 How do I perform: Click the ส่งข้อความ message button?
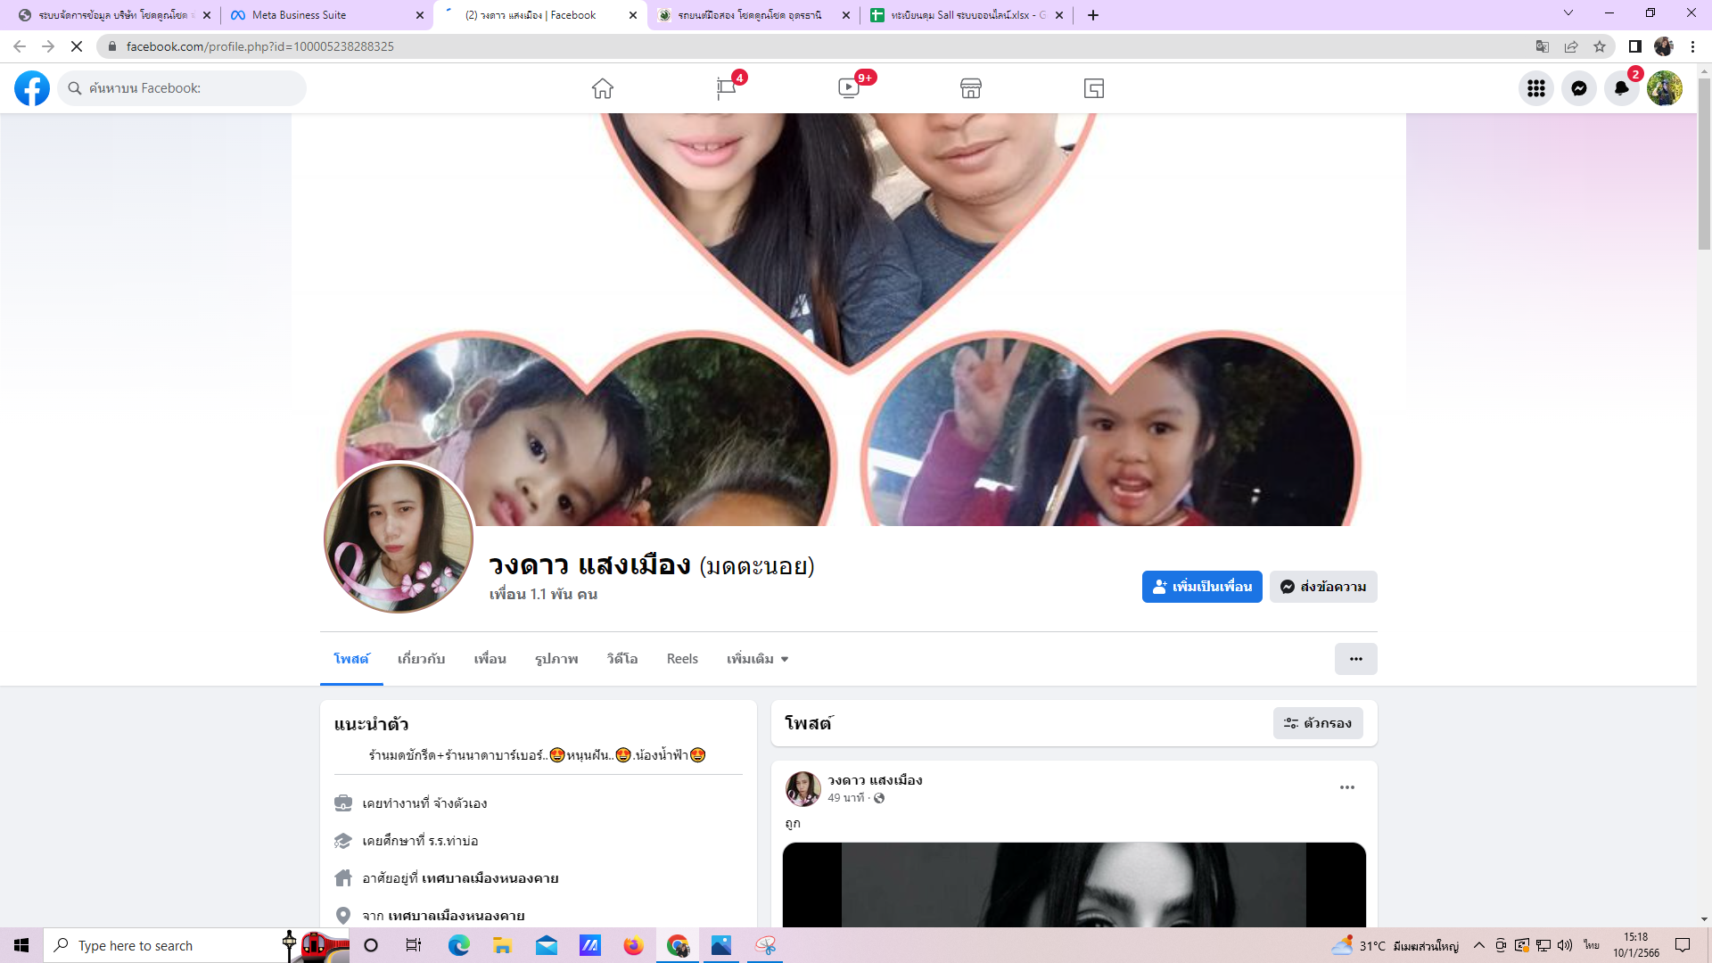(1323, 587)
